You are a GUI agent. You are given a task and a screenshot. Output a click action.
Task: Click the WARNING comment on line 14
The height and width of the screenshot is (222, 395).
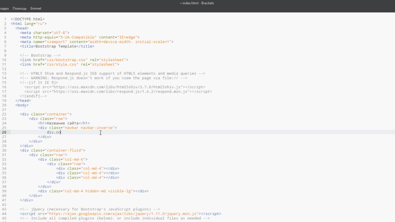click(103, 78)
